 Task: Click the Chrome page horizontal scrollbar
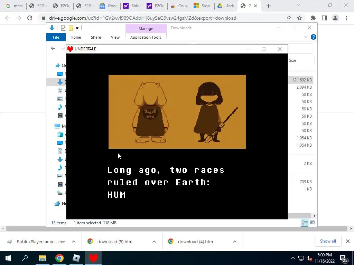pos(177,229)
